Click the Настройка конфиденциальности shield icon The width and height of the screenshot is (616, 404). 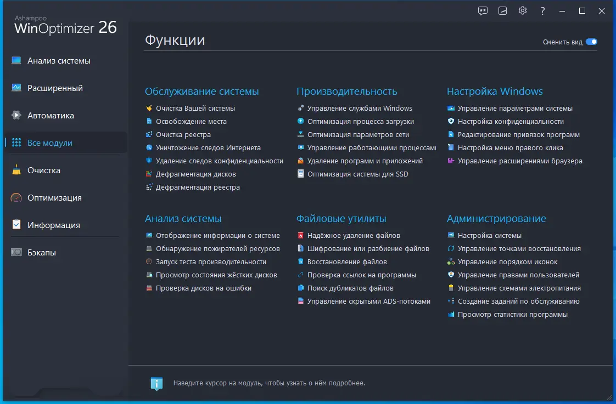point(451,121)
